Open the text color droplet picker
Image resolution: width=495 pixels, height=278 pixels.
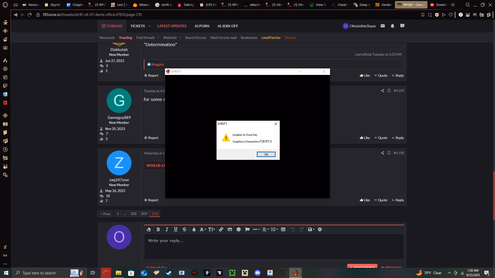194,229
